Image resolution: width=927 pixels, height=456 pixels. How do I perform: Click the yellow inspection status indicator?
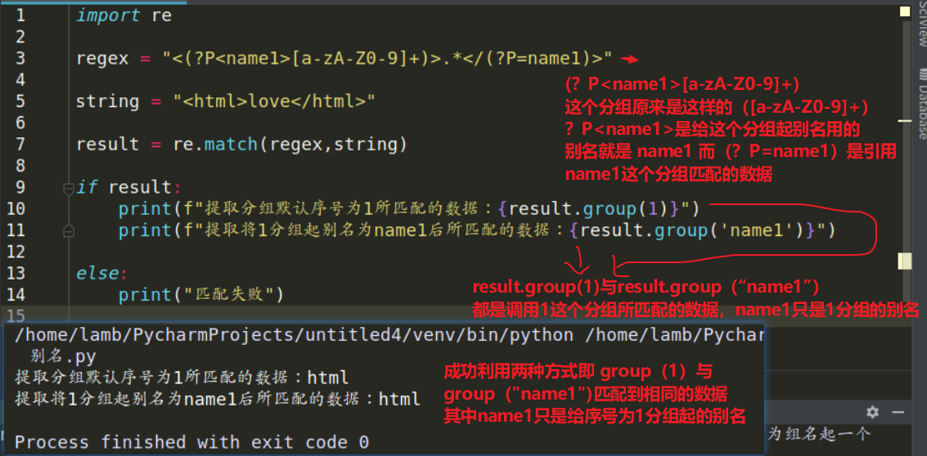click(x=905, y=11)
